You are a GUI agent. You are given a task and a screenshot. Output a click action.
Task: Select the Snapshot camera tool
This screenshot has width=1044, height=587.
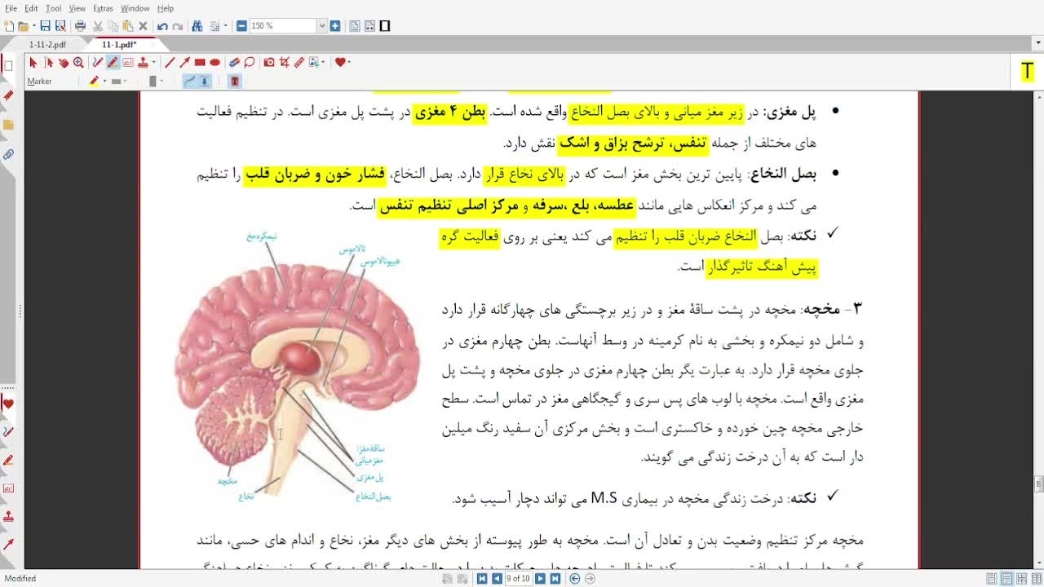coord(269,63)
